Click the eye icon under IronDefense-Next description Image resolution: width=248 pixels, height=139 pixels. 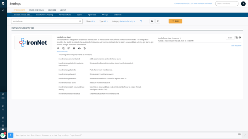pos(58,48)
